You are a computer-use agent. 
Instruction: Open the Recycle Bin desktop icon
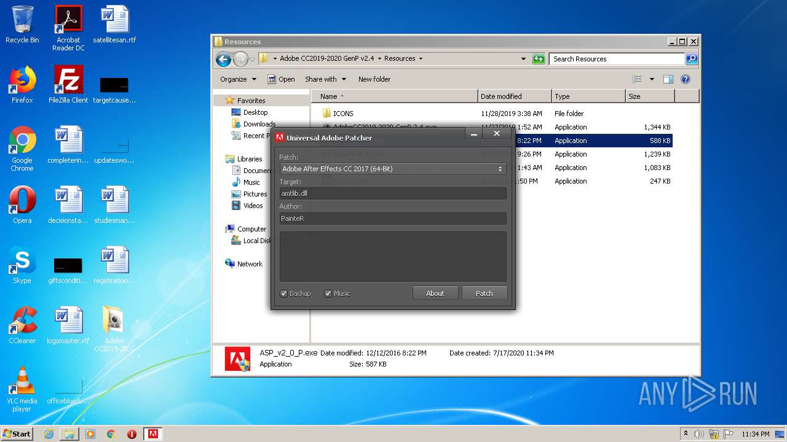[x=22, y=25]
